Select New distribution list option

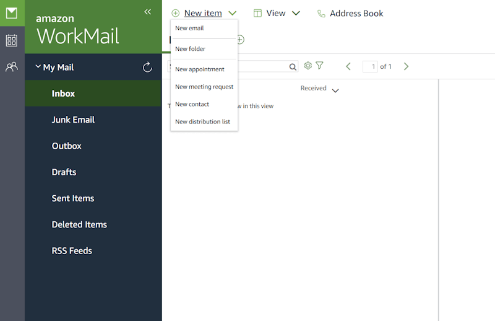(202, 121)
